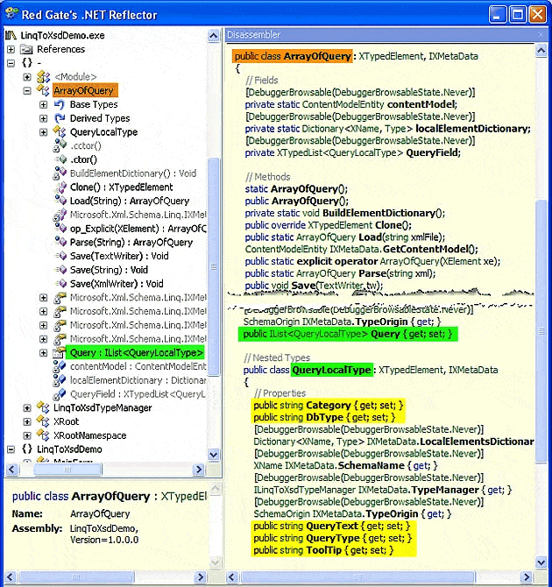Expand the Base Types node
This screenshot has height=587, width=552.
point(44,104)
